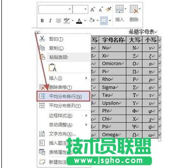
Task: Click the delete table icon in menu
Action: coord(42,87)
